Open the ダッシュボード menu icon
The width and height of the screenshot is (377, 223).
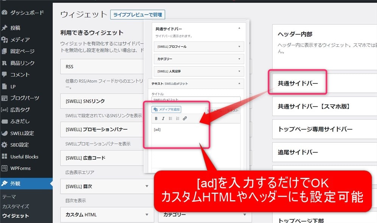pos(4,13)
